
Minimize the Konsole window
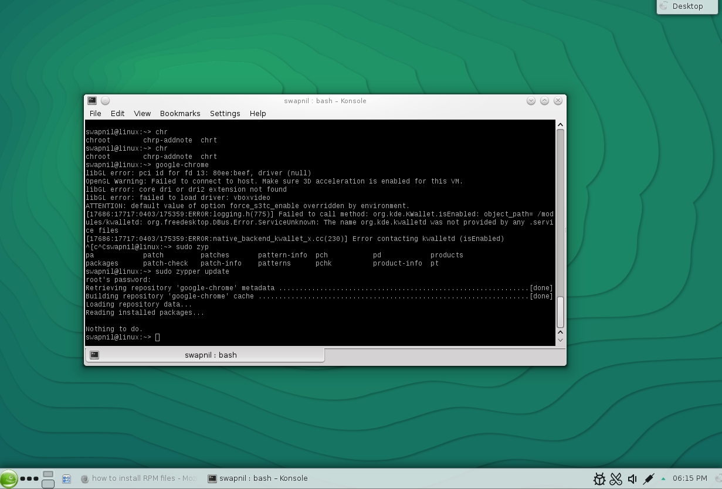(x=531, y=101)
